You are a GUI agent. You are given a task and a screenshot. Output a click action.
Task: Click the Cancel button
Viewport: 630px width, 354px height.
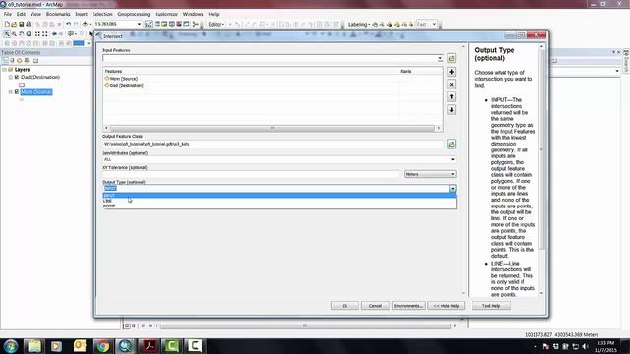(x=375, y=306)
